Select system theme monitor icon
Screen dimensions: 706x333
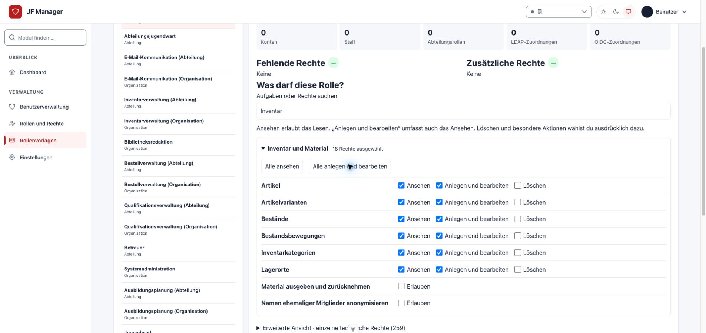pos(629,12)
